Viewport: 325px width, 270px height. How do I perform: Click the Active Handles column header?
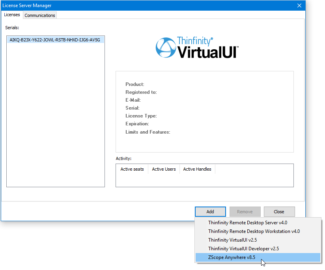(197, 169)
